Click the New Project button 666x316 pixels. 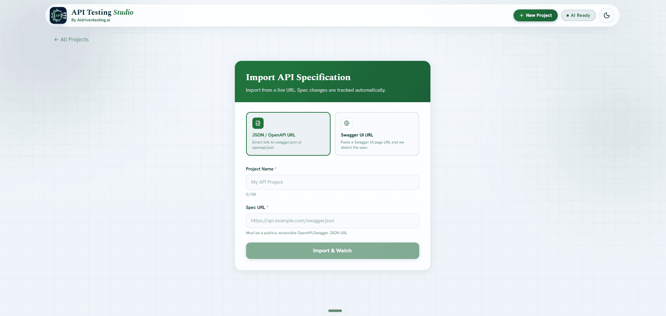click(x=536, y=15)
